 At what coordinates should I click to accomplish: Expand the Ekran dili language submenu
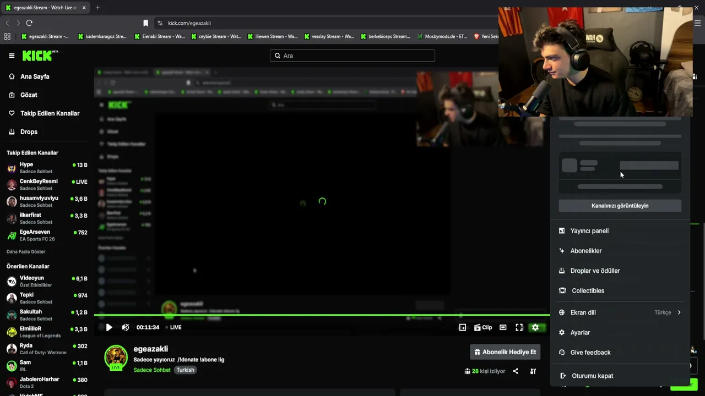[x=620, y=312]
